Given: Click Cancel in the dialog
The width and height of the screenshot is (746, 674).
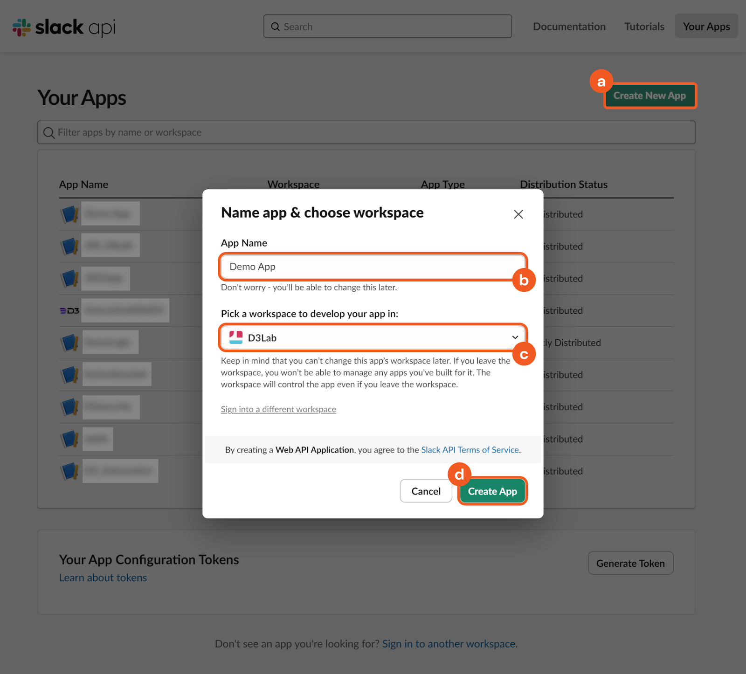Looking at the screenshot, I should pos(426,491).
